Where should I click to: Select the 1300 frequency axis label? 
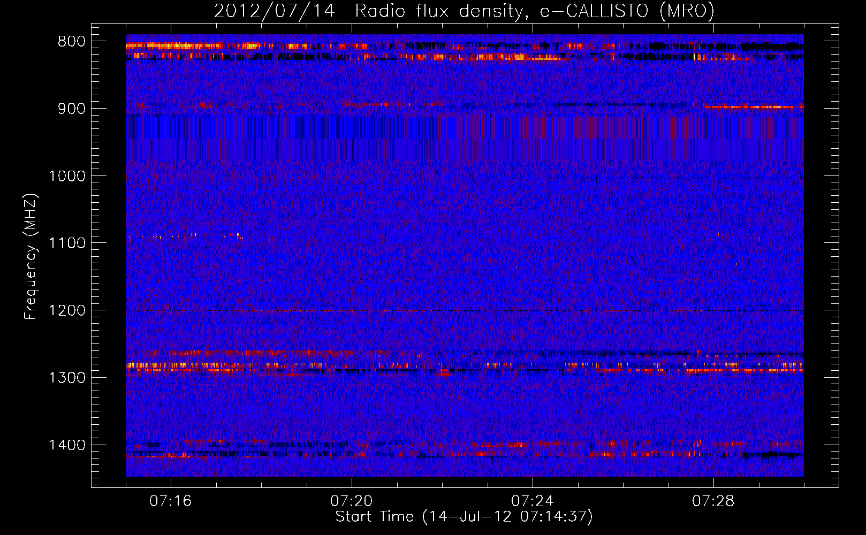67,378
